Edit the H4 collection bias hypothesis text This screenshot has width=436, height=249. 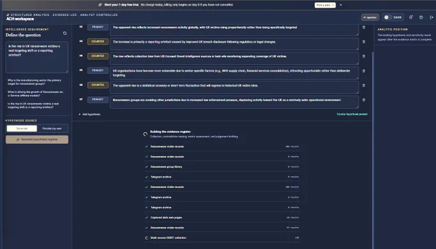(x=234, y=58)
